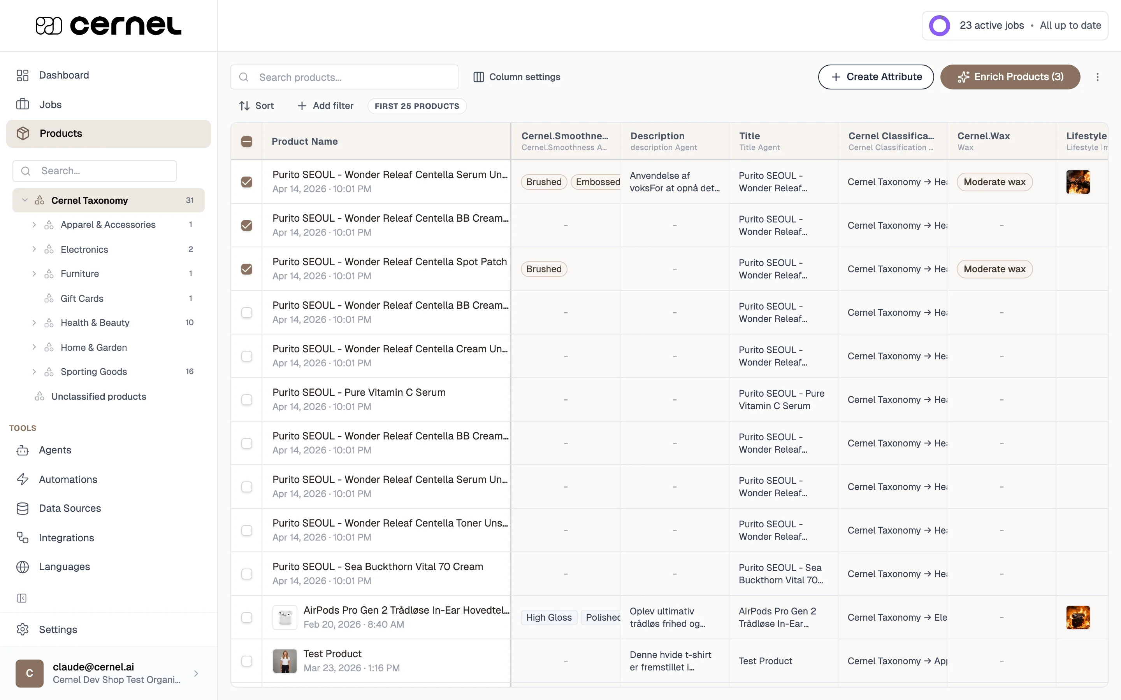
Task: Open Products via its box icon
Action: pos(23,133)
